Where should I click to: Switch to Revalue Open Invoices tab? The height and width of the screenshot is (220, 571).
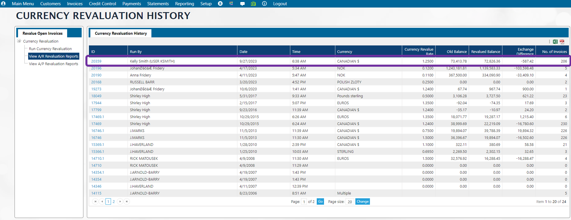click(43, 33)
